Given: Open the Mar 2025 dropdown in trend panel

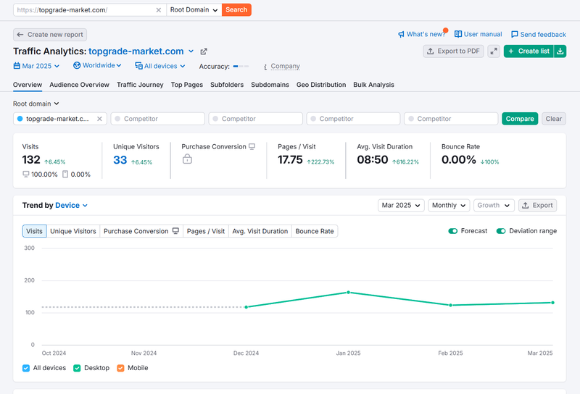Looking at the screenshot, I should tap(401, 206).
